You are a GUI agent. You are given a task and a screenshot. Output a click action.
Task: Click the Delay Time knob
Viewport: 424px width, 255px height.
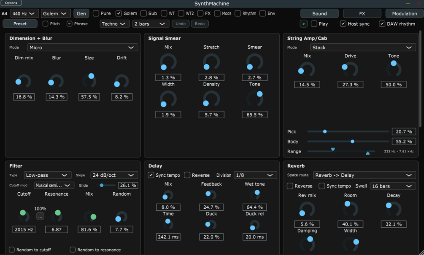168,224
